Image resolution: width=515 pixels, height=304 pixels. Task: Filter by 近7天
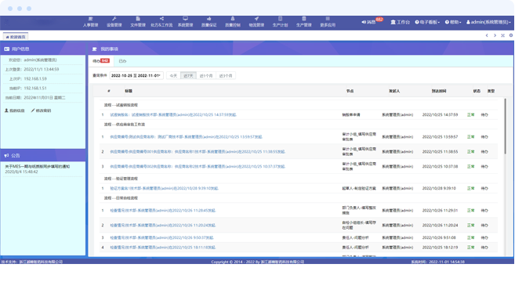point(188,76)
